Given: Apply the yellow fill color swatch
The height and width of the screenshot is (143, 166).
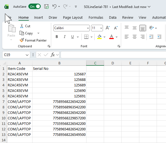Looking at the screenshot, I should pyautogui.click(x=99, y=37).
